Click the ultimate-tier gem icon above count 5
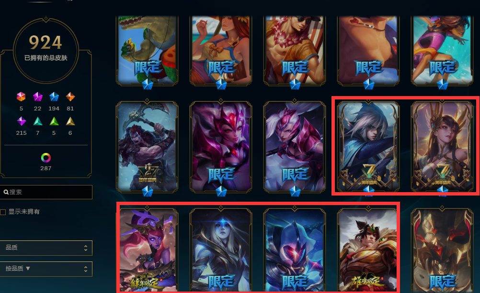The width and height of the screenshot is (480, 293). [21, 97]
